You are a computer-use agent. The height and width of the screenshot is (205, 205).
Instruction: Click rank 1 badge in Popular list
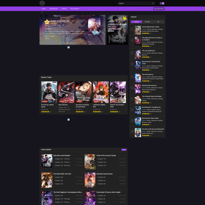click(x=132, y=29)
